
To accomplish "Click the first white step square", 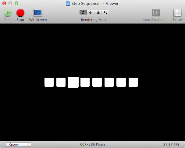I will click(x=49, y=82).
